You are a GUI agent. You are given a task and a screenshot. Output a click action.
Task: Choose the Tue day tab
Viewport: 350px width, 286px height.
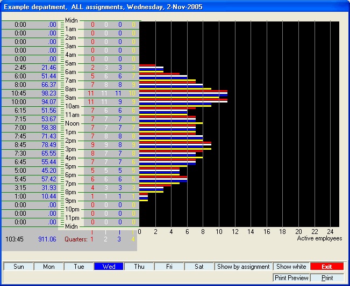pos(78,267)
